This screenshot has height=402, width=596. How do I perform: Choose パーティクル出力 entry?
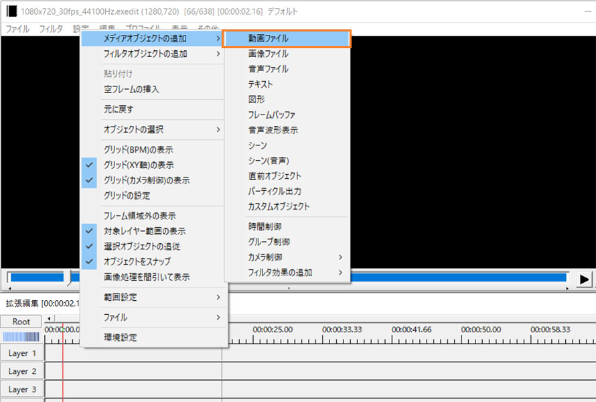click(287, 191)
